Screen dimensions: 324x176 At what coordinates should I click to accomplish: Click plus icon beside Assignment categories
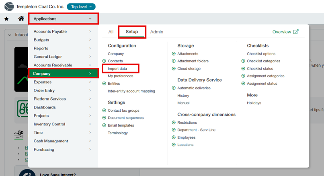[243, 76]
